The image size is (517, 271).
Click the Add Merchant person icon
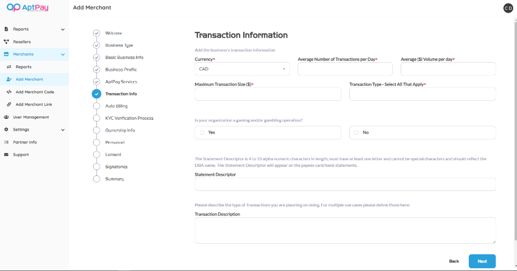(x=9, y=79)
